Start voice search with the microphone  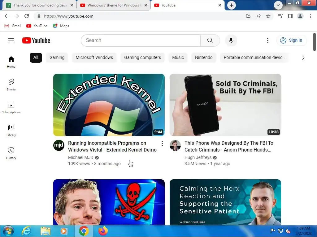click(x=231, y=40)
